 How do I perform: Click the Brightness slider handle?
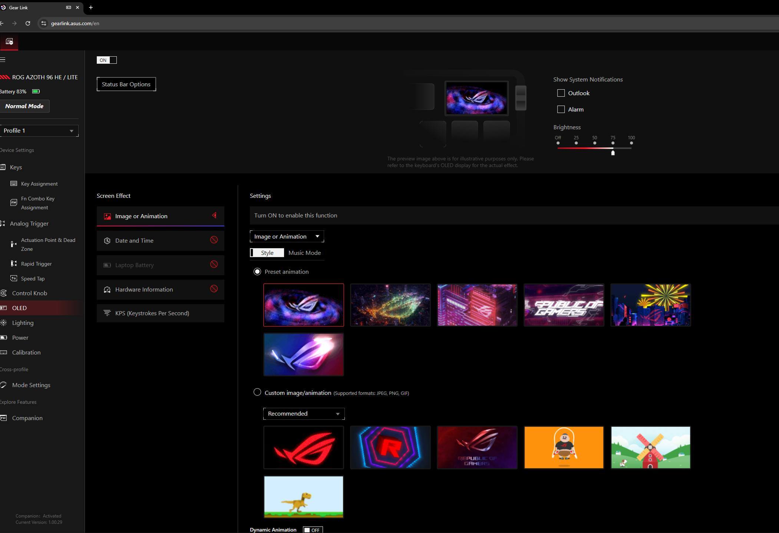tap(613, 153)
